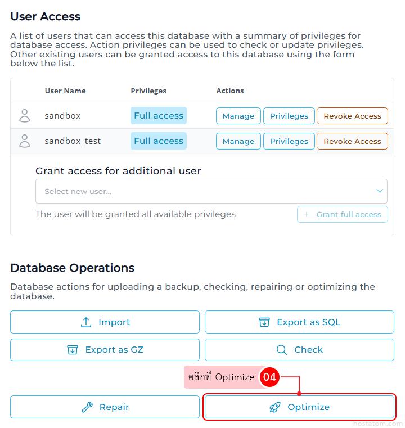
Task: Expand the user list chevron arrow
Action: coord(380,191)
